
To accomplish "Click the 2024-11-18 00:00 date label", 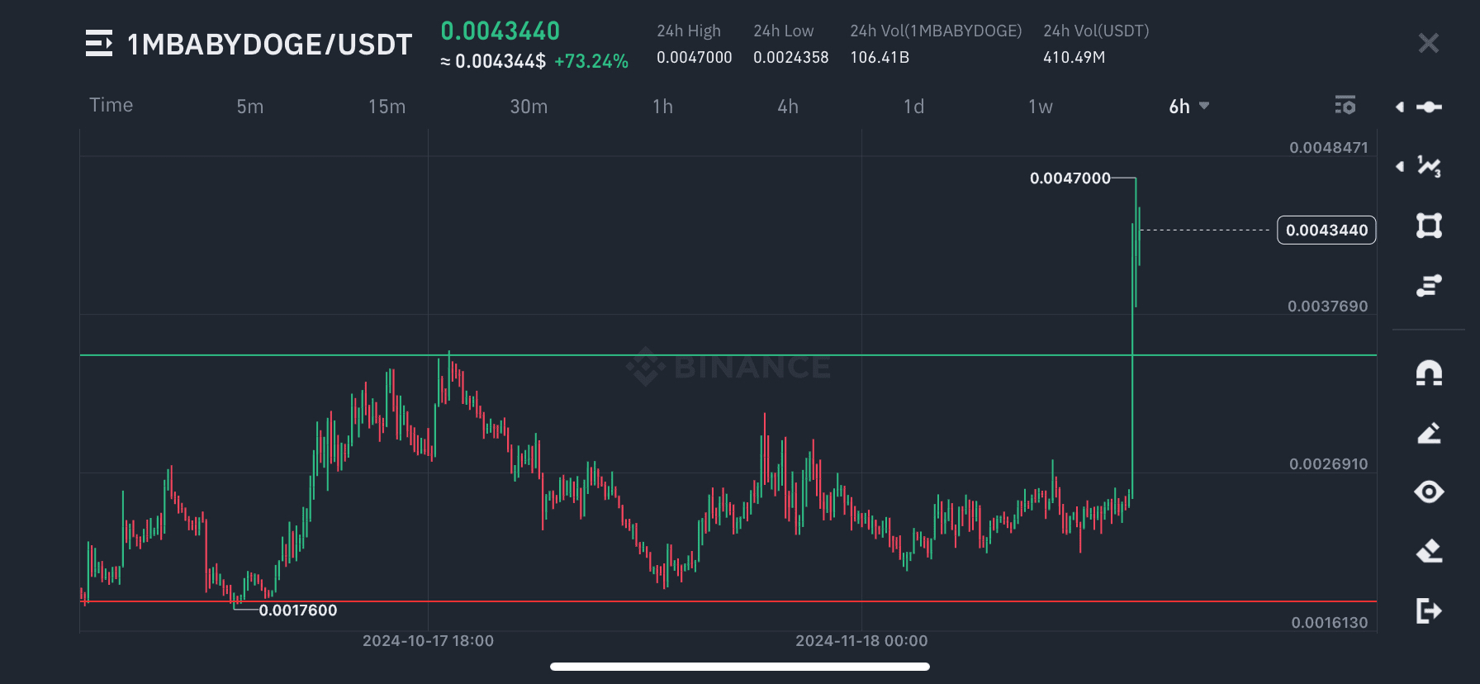I will [861, 641].
